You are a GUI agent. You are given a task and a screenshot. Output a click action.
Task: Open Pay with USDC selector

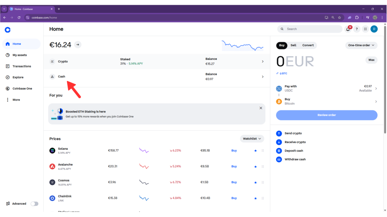coord(327,89)
